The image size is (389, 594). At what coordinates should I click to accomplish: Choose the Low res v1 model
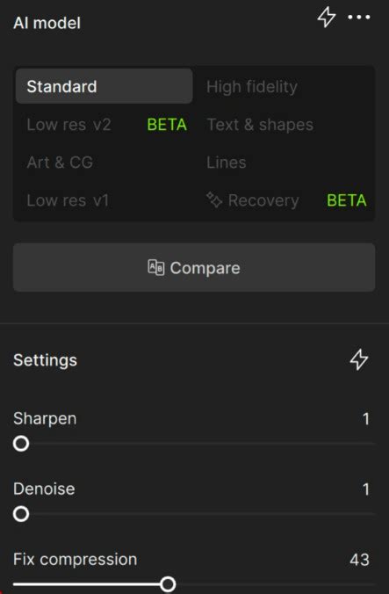pyautogui.click(x=104, y=200)
